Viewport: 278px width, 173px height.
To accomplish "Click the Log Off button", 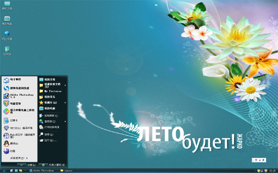I will (x=27, y=165).
